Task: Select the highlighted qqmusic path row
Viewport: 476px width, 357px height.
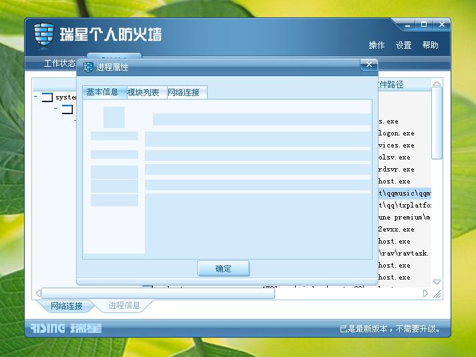Action: pos(405,194)
